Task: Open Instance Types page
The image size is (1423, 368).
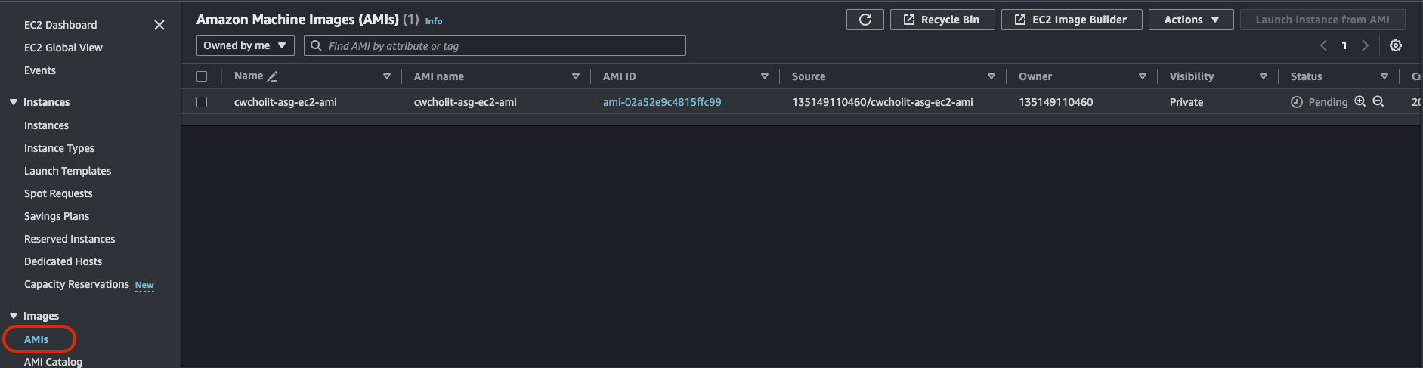Action: 59,148
